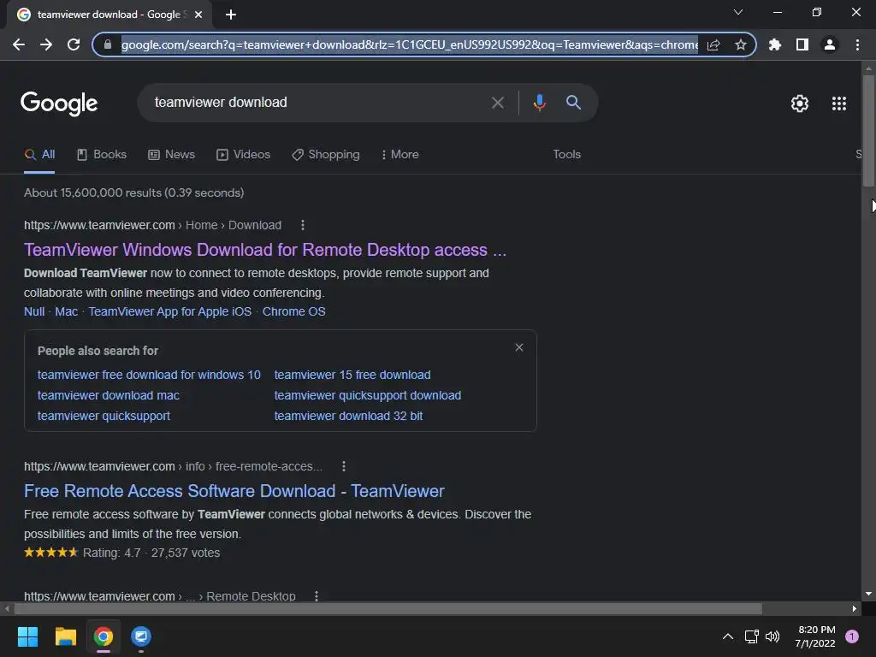The width and height of the screenshot is (876, 657).
Task: Switch to the News tab
Action: [171, 155]
